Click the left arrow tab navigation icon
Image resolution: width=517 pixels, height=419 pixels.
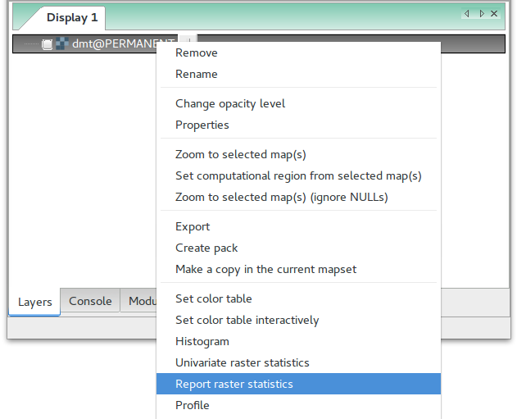[x=466, y=13]
